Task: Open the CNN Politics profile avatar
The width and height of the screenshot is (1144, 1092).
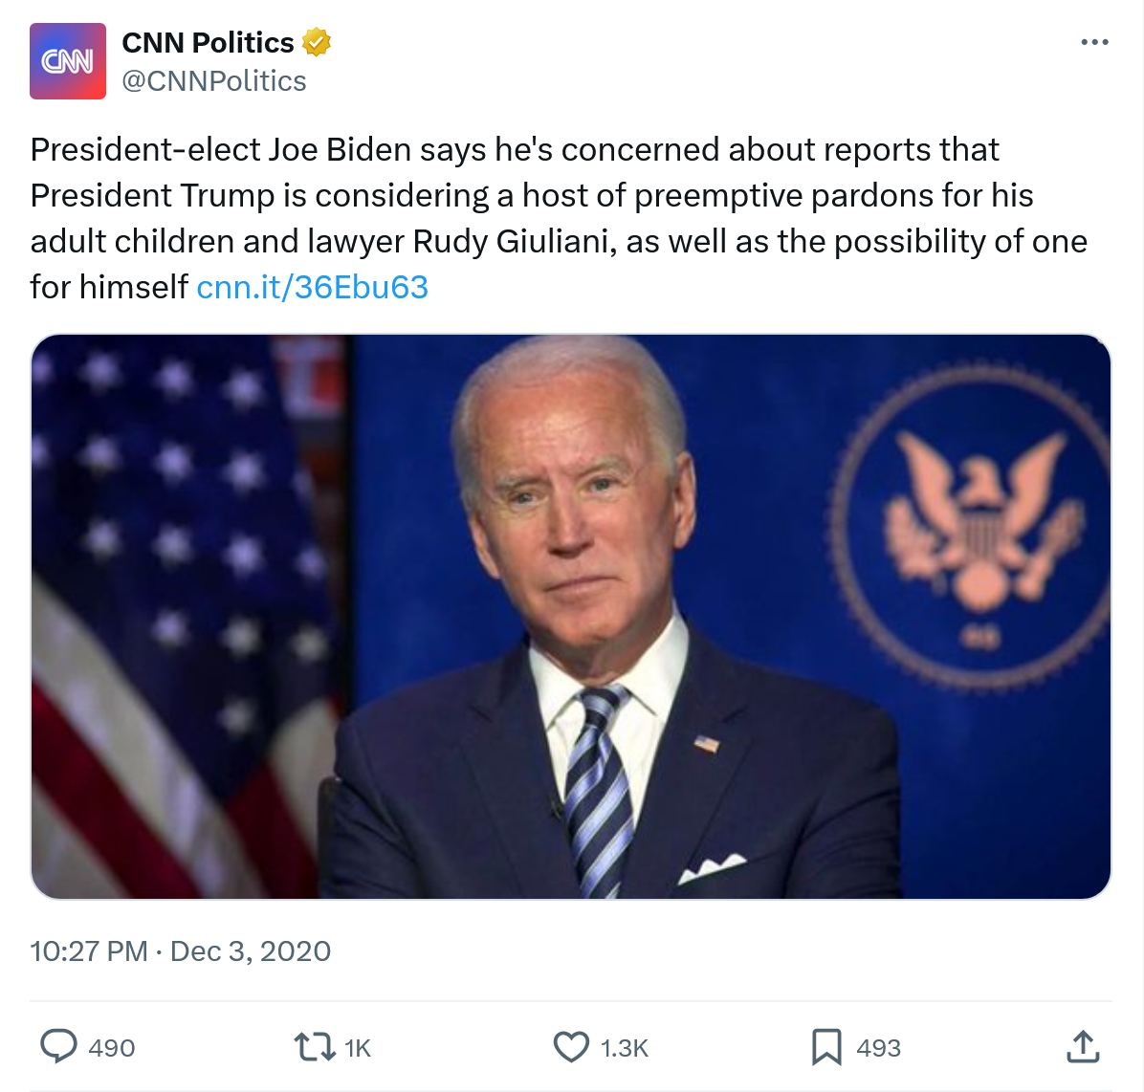Action: click(68, 61)
